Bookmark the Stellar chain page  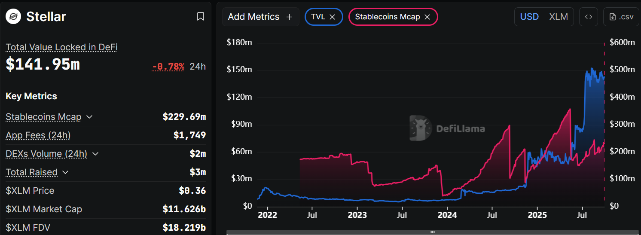(200, 17)
